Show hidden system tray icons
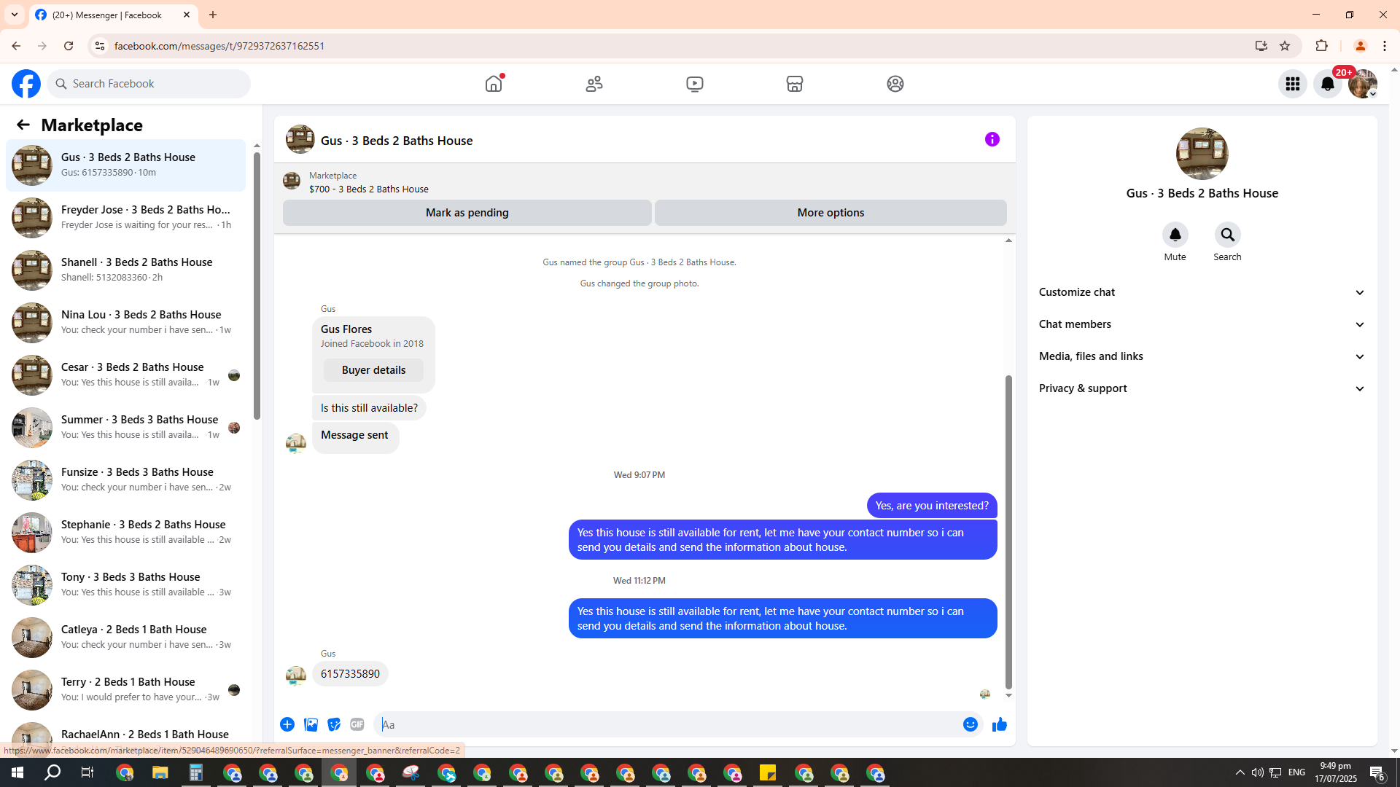 click(1240, 772)
